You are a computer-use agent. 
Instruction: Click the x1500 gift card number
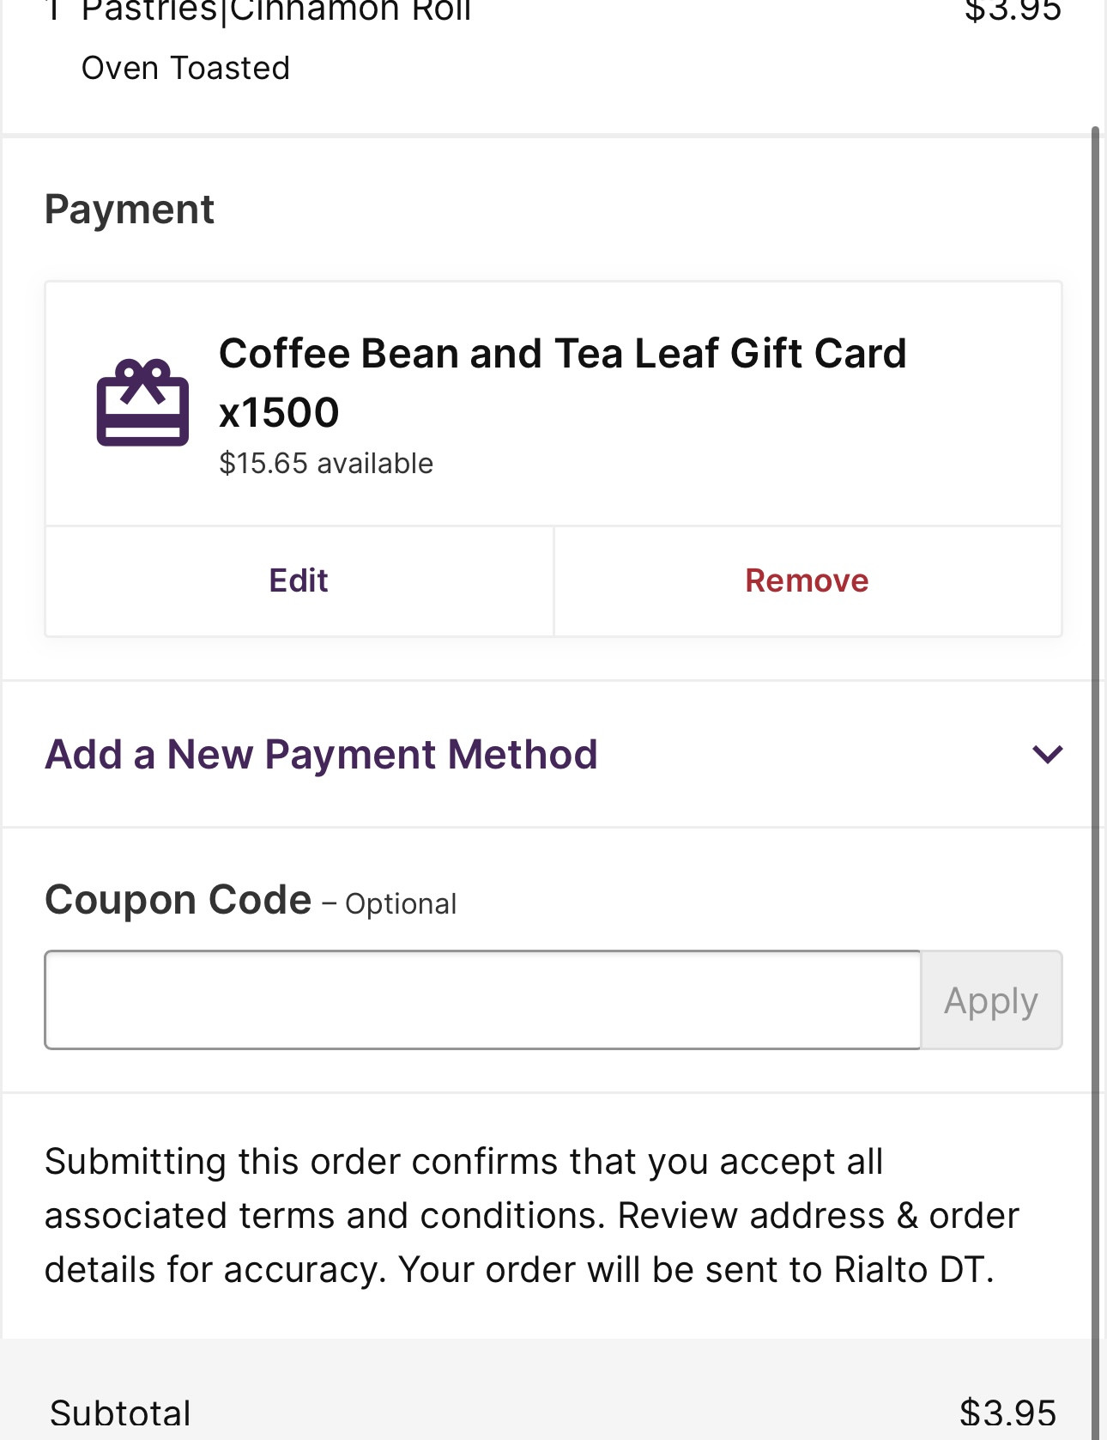pyautogui.click(x=279, y=413)
